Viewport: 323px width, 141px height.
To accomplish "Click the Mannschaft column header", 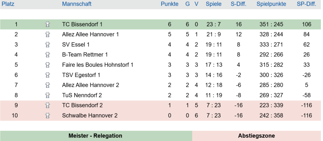I will tap(77, 4).
